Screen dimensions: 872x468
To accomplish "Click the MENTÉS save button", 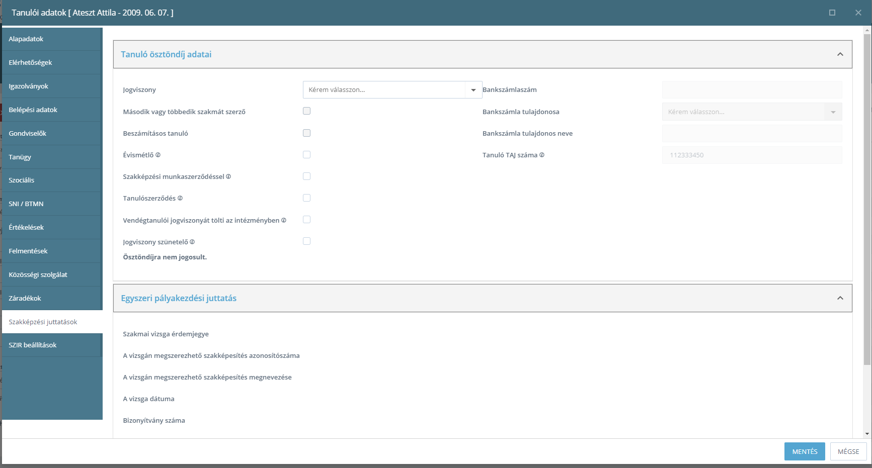I will pyautogui.click(x=805, y=451).
